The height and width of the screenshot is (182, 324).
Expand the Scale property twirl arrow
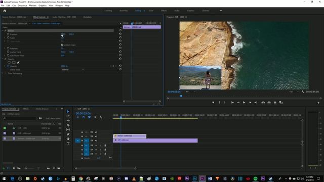click(x=5, y=38)
